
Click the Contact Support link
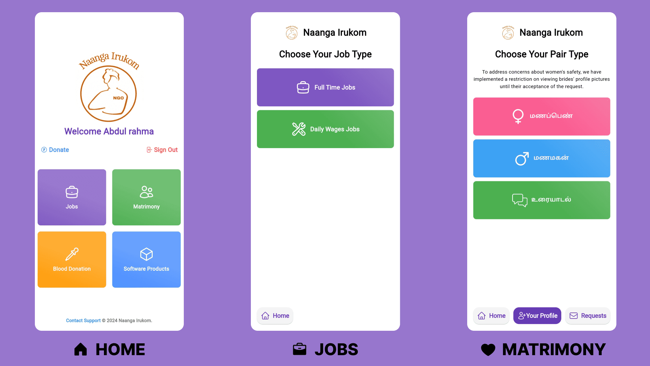click(83, 320)
